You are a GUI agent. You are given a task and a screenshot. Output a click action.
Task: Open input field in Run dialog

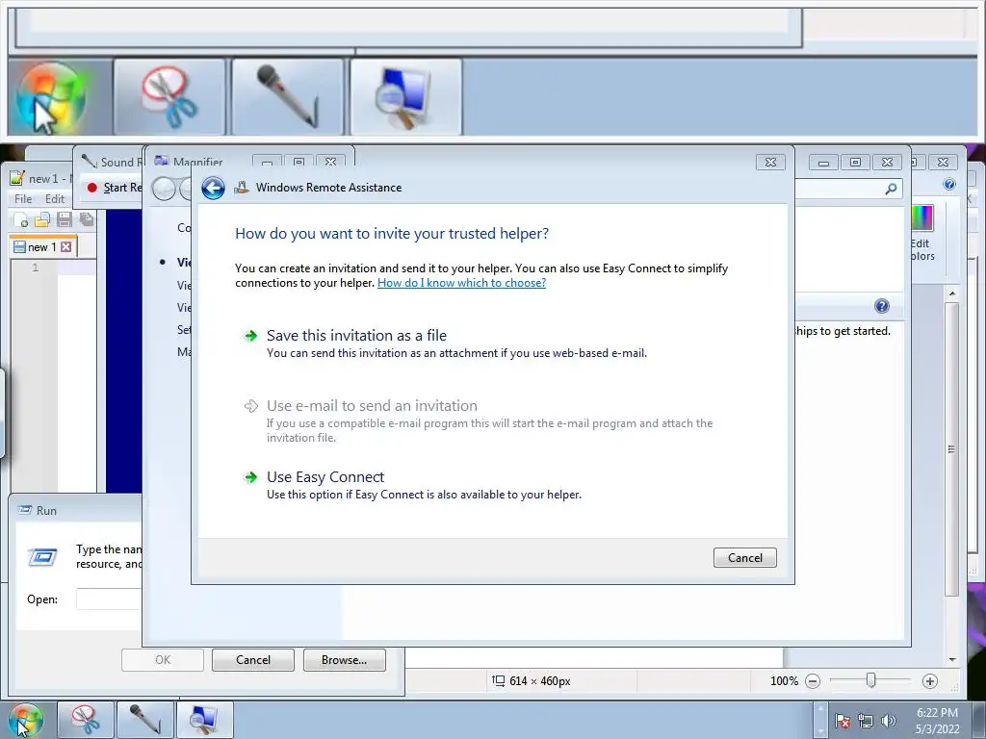click(x=108, y=599)
